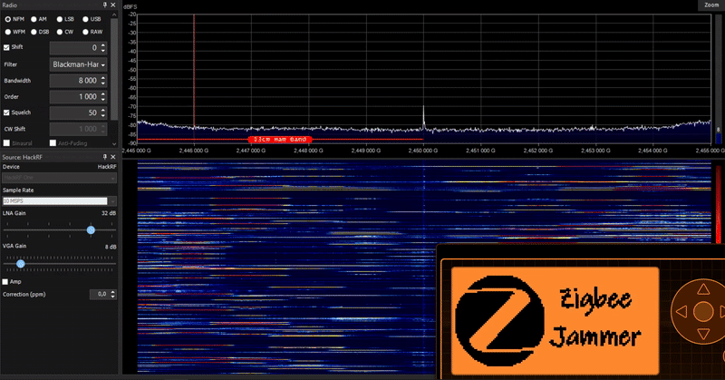Select DSB demodulation mode
The image size is (725, 380).
click(34, 32)
